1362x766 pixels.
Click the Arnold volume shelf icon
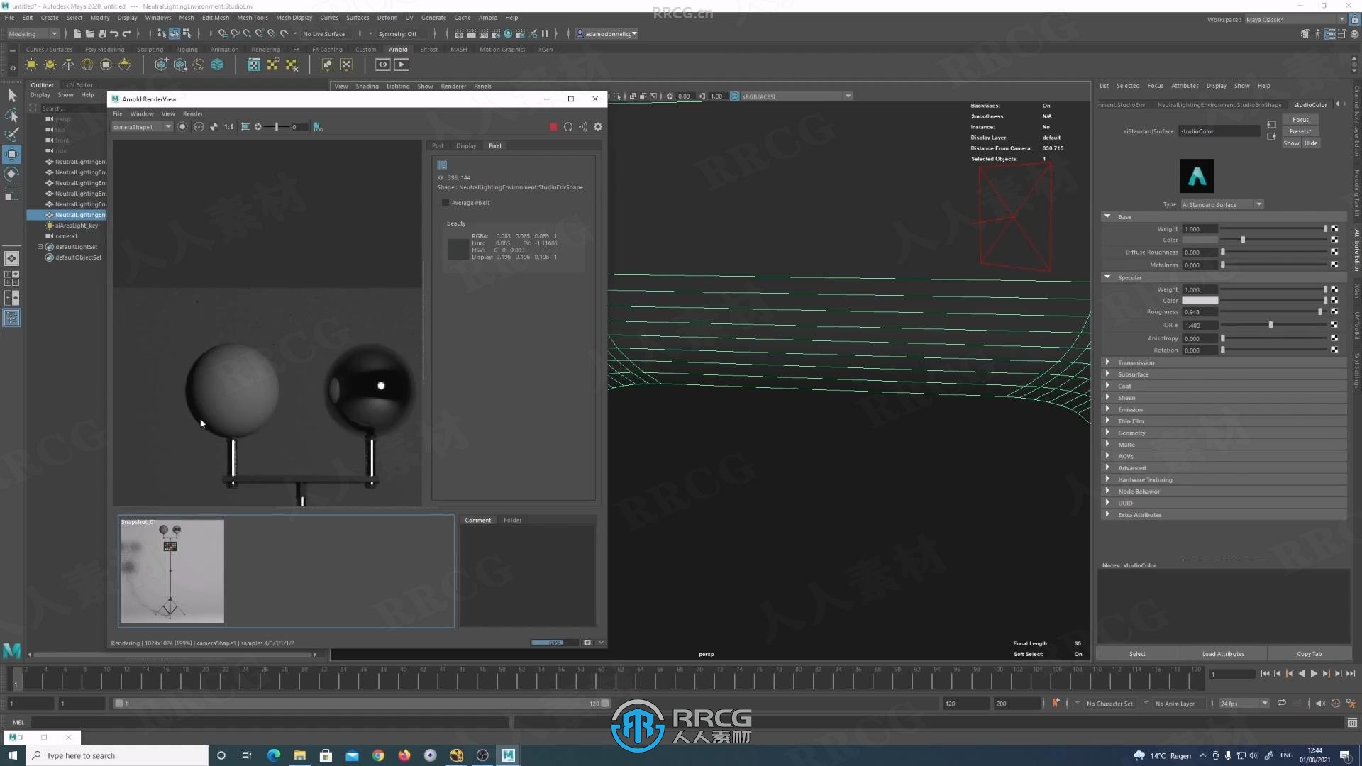pyautogui.click(x=217, y=65)
